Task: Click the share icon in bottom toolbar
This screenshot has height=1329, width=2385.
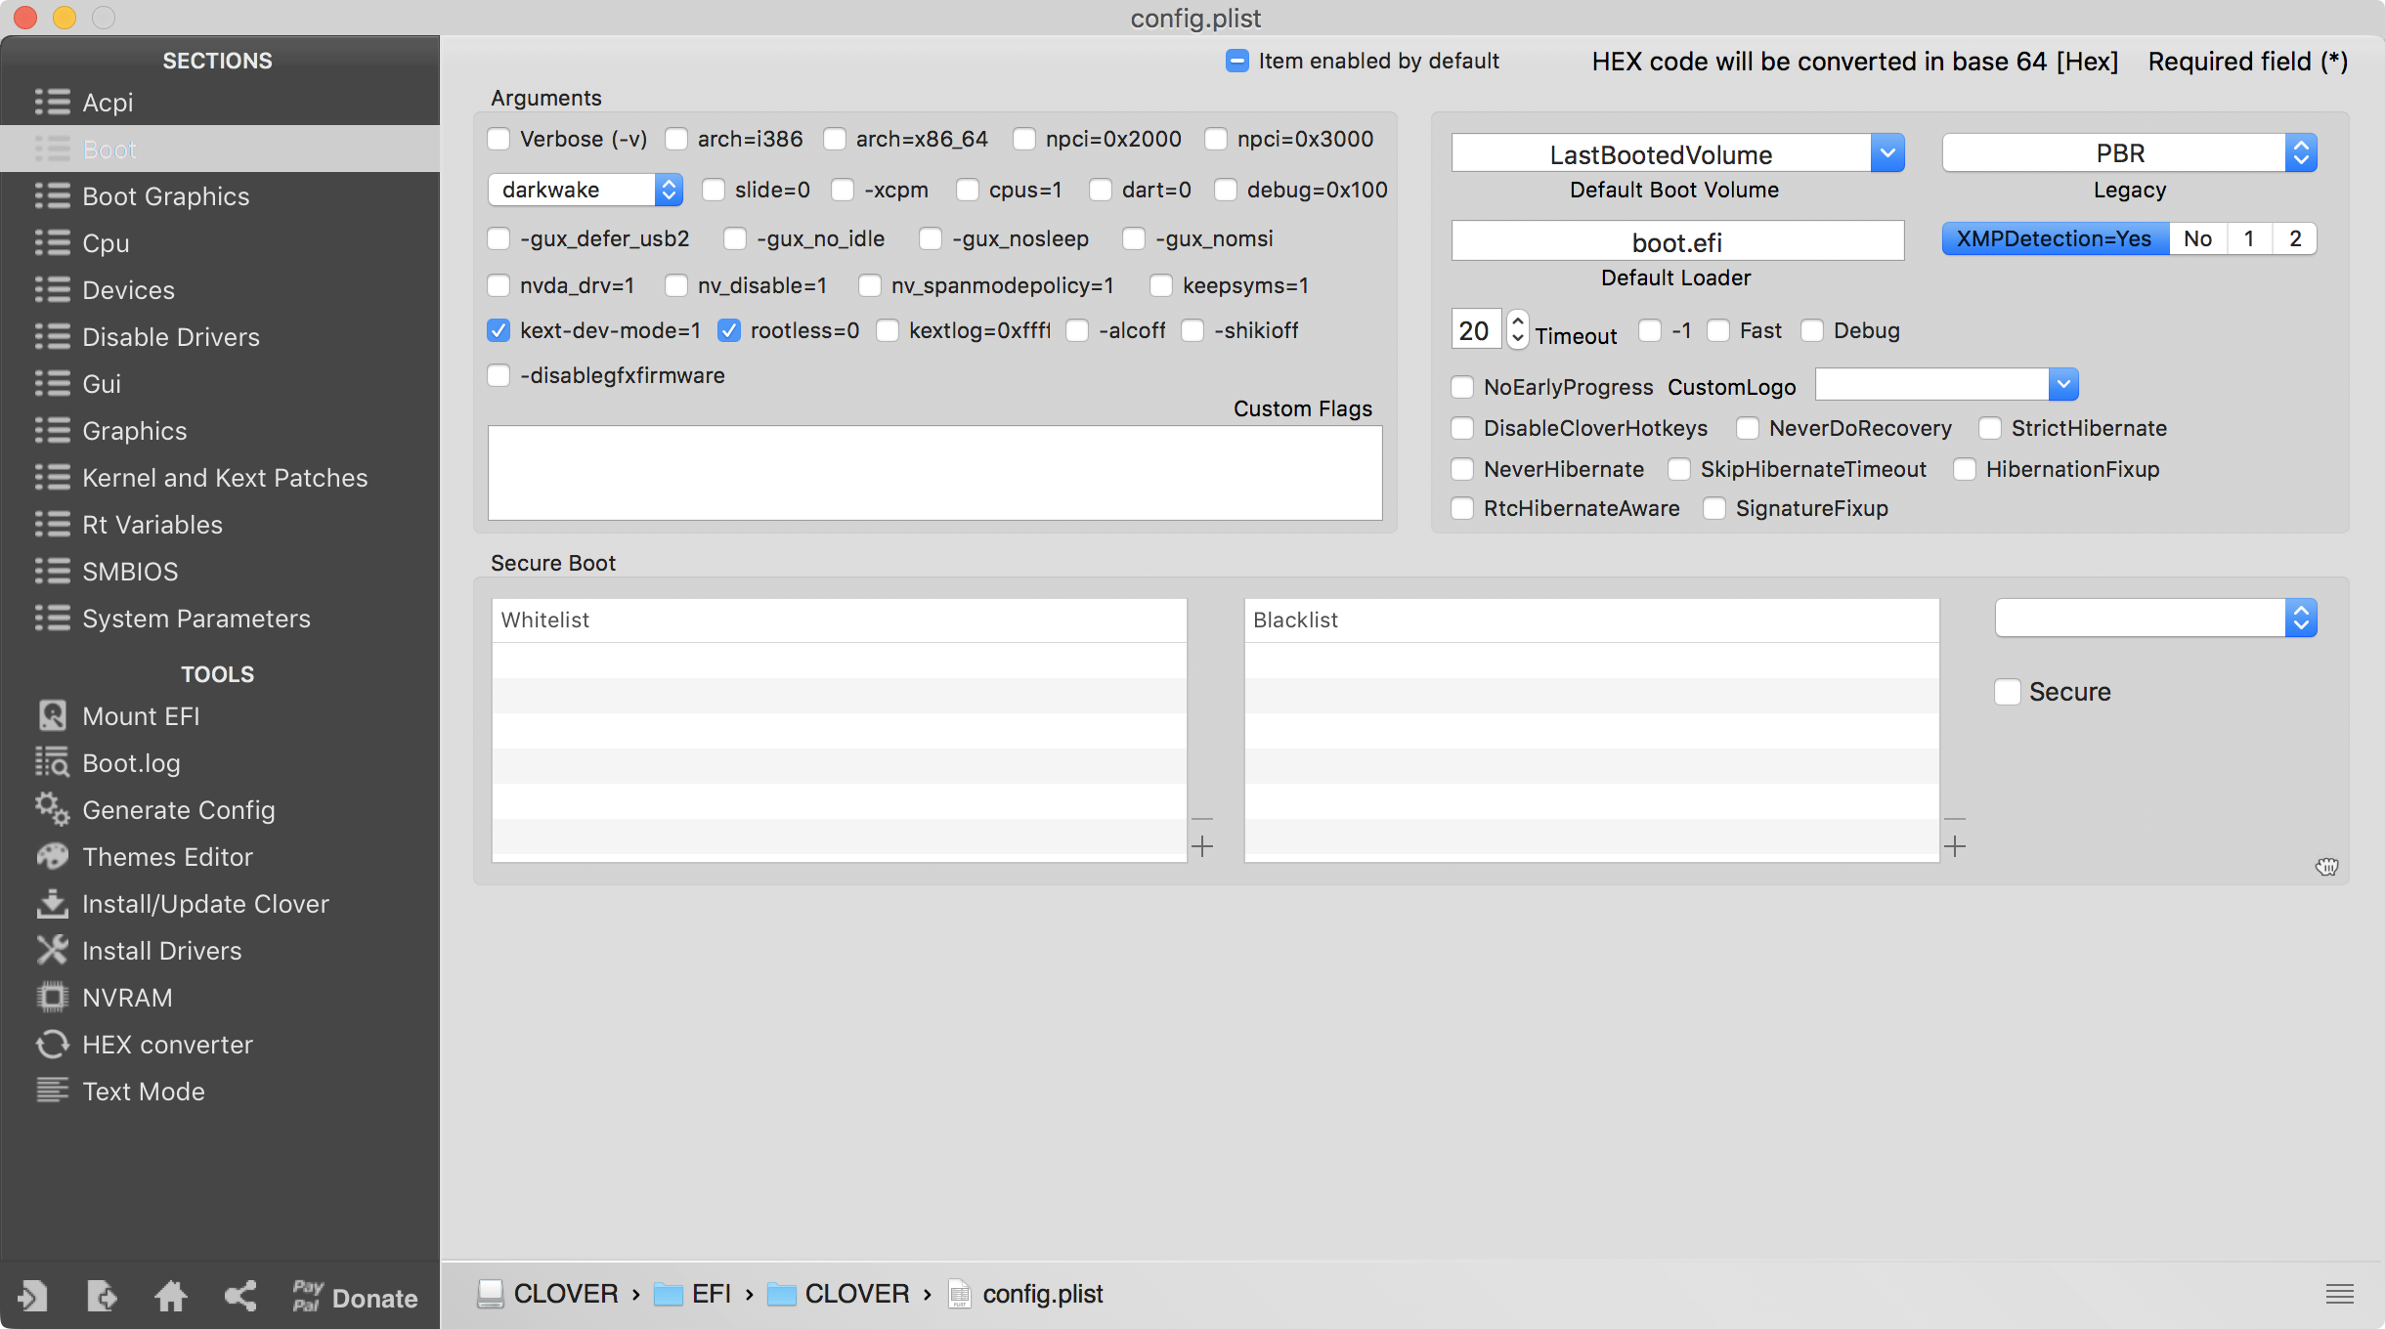Action: point(240,1297)
